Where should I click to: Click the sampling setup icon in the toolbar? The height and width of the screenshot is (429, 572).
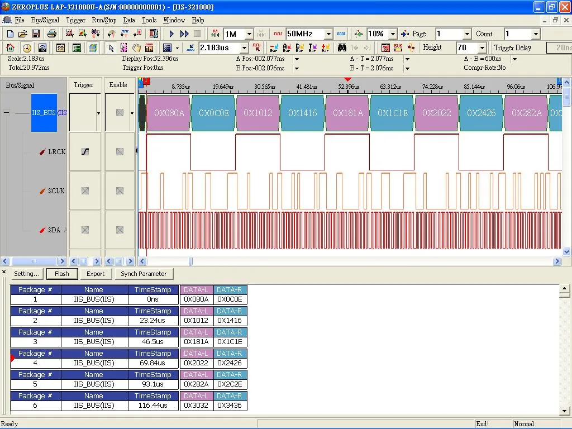coord(69,34)
